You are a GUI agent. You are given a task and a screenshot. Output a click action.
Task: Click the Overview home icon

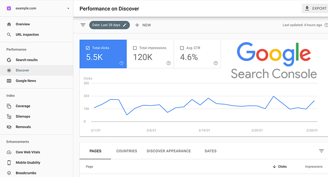(9, 24)
